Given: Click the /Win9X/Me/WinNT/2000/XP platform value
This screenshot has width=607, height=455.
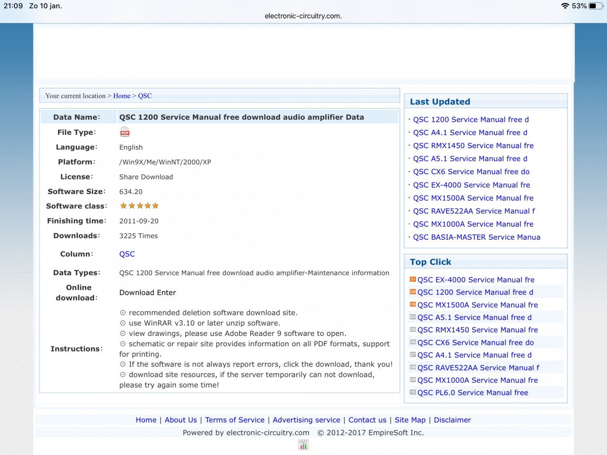Looking at the screenshot, I should (165, 162).
